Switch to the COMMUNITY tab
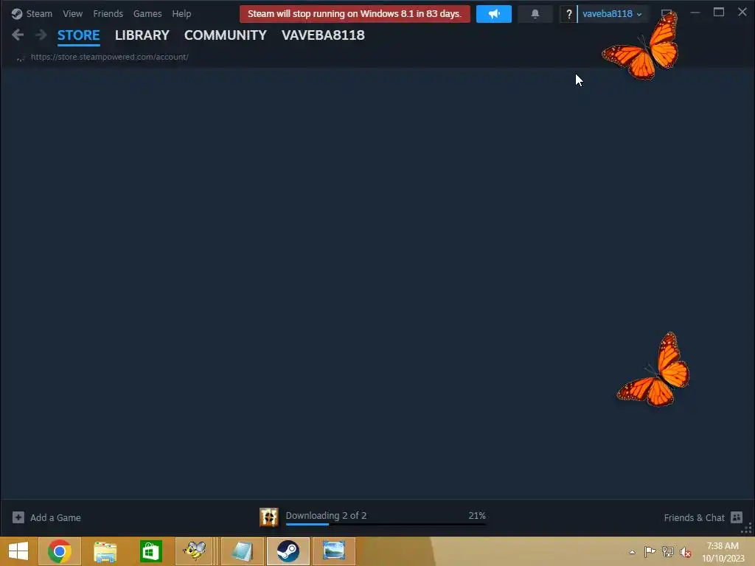 pos(226,35)
